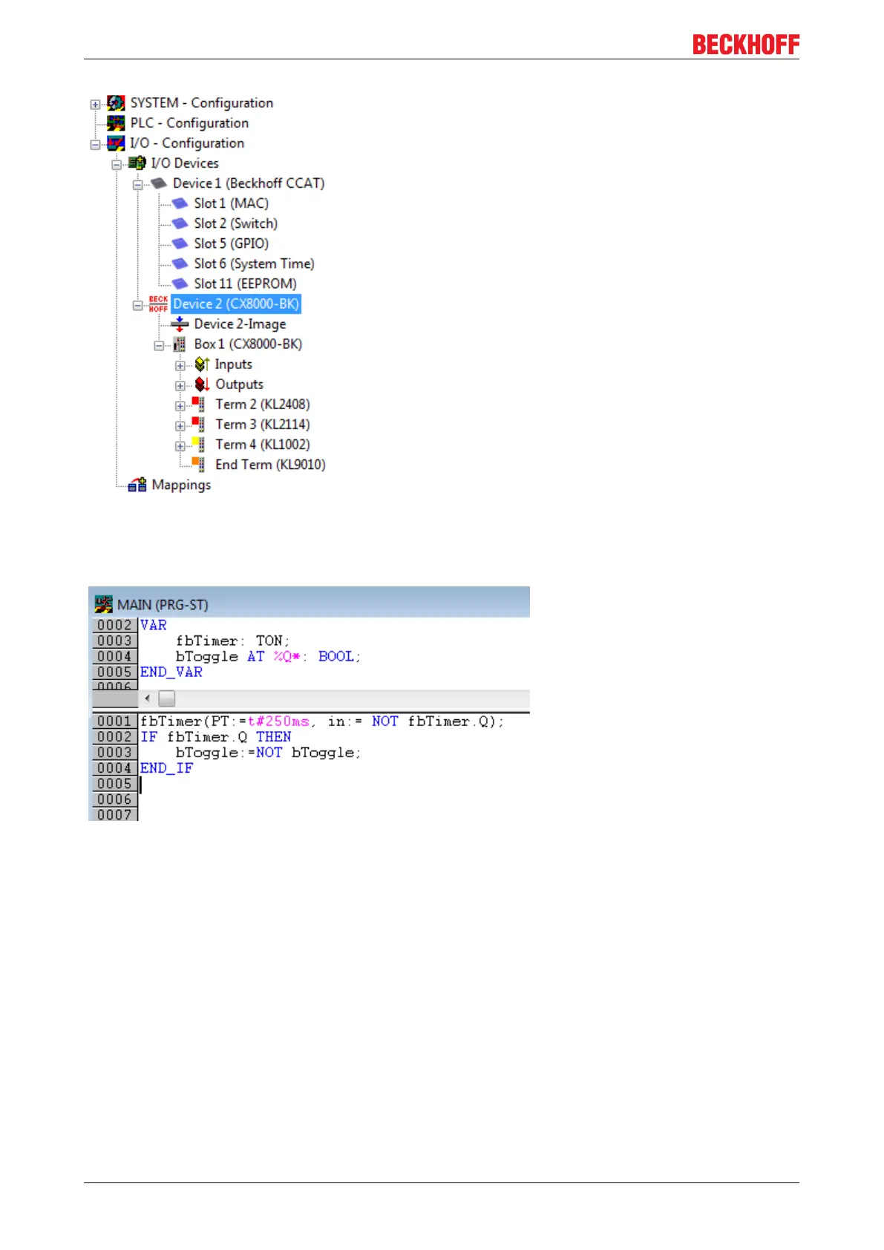Click the Device 2-Image icon
The width and height of the screenshot is (884, 1250).
click(x=180, y=324)
